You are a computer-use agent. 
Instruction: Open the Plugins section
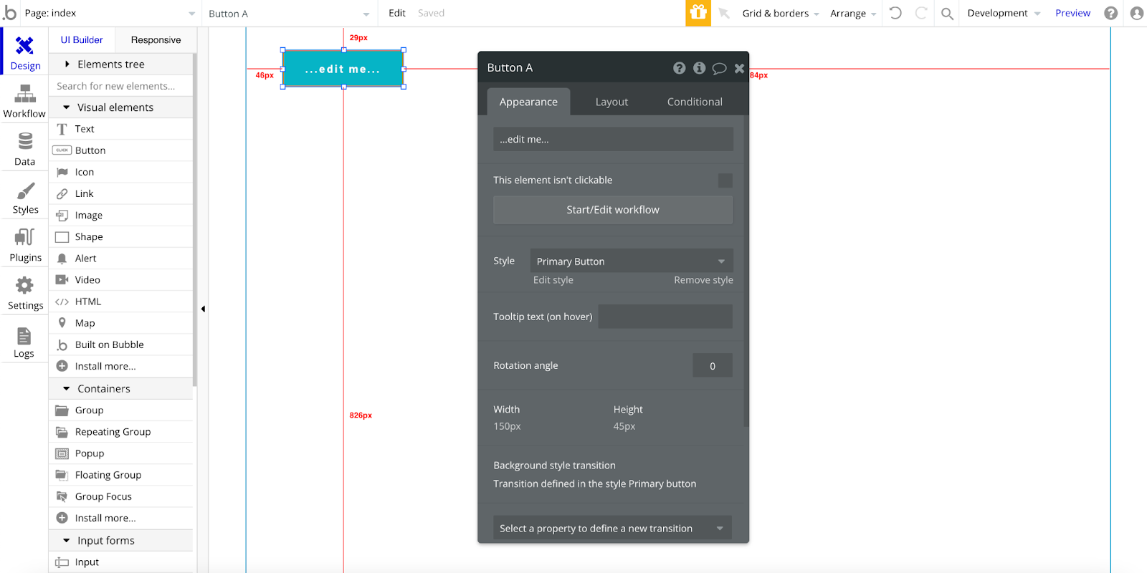pos(24,245)
